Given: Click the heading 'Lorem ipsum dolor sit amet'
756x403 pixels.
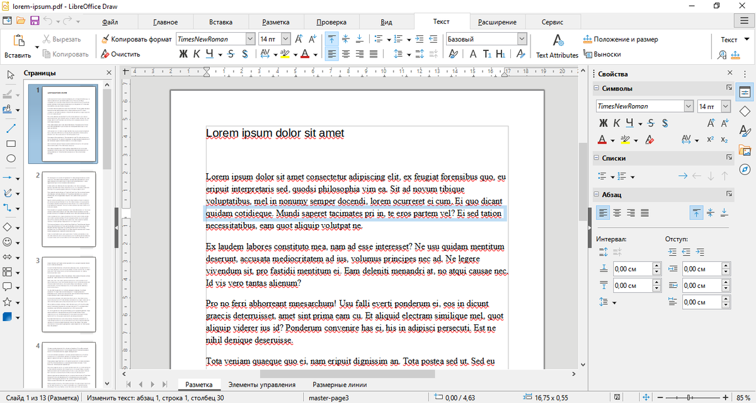Looking at the screenshot, I should click(275, 133).
